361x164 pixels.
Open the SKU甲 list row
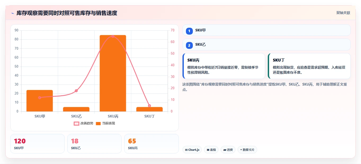click(266, 30)
